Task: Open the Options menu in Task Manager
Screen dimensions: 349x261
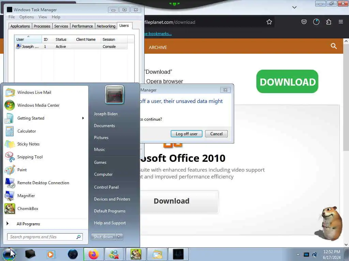Action: [x=27, y=17]
